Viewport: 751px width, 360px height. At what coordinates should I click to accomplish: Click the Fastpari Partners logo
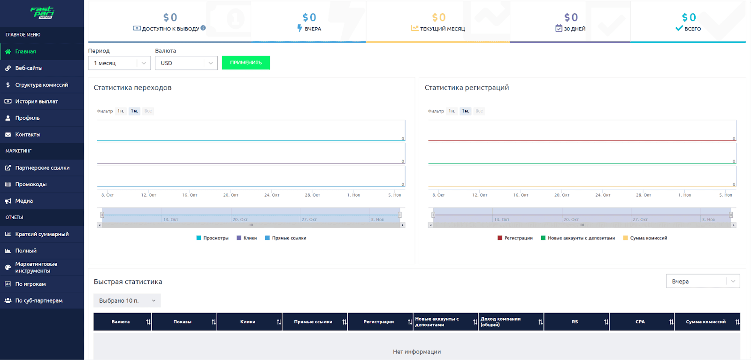click(x=42, y=13)
